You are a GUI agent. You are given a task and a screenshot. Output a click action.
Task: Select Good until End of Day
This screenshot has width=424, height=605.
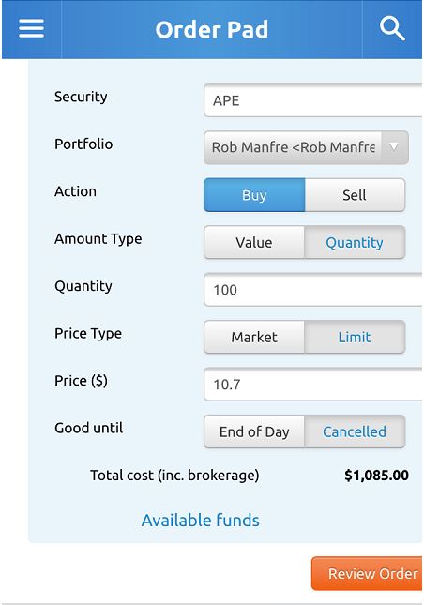point(254,431)
